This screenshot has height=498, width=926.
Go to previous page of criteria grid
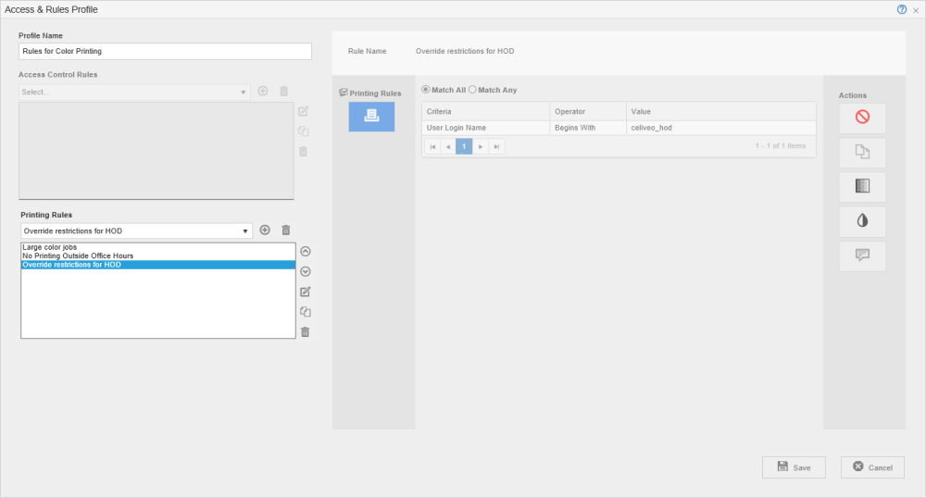click(448, 146)
